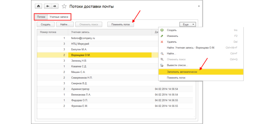Click red cross icon beside Удалить
Image resolution: width=275 pixels, height=124 pixels.
point(162,42)
